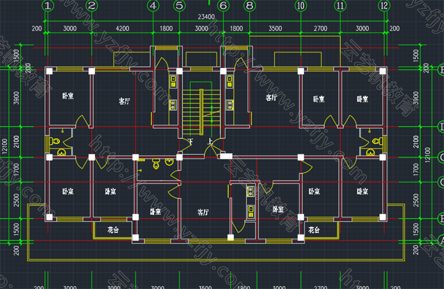Select the kitchen sink left of the staircase
444x289 pixels.
point(173,81)
